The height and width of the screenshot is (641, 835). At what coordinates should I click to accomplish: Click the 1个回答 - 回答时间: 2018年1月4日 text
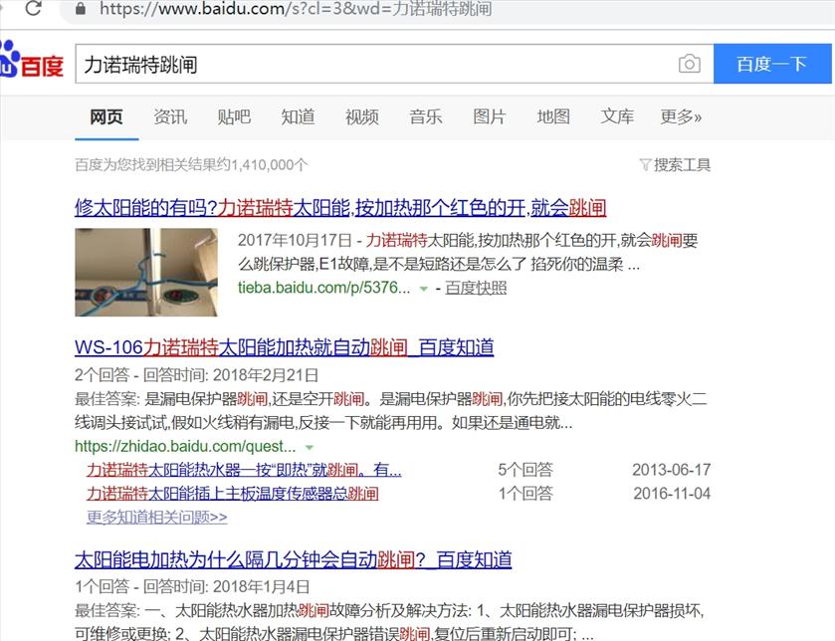tap(192, 586)
